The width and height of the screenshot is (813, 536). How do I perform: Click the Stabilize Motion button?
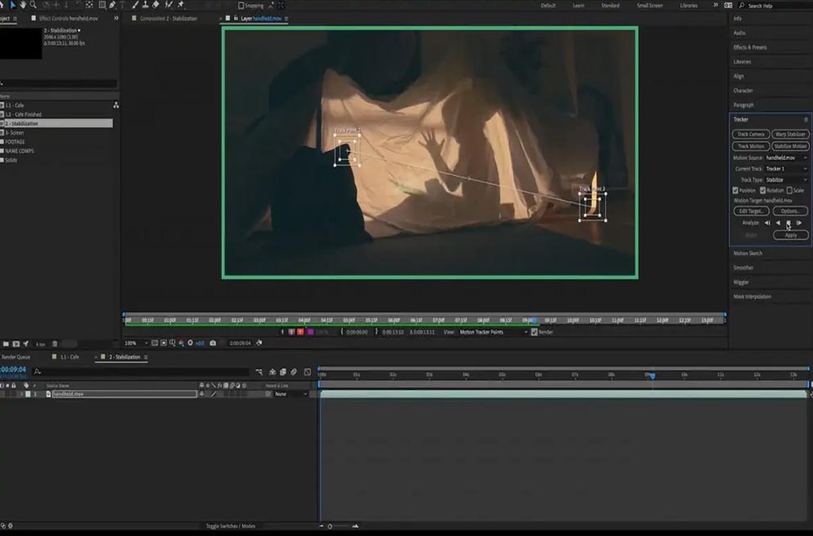(790, 146)
